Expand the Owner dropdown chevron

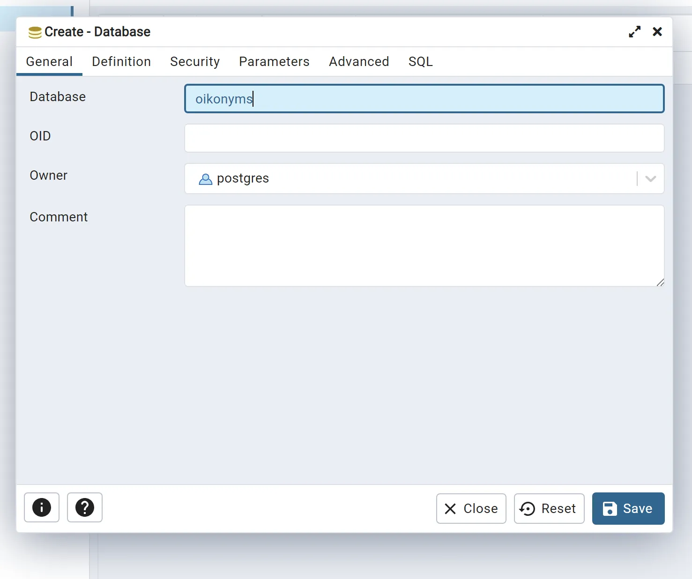650,179
